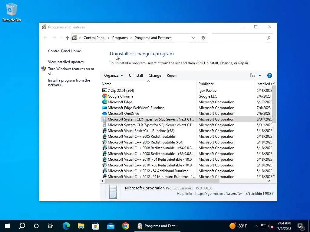
Task: Open the Mail app from the taskbar
Action: [x=111, y=226]
